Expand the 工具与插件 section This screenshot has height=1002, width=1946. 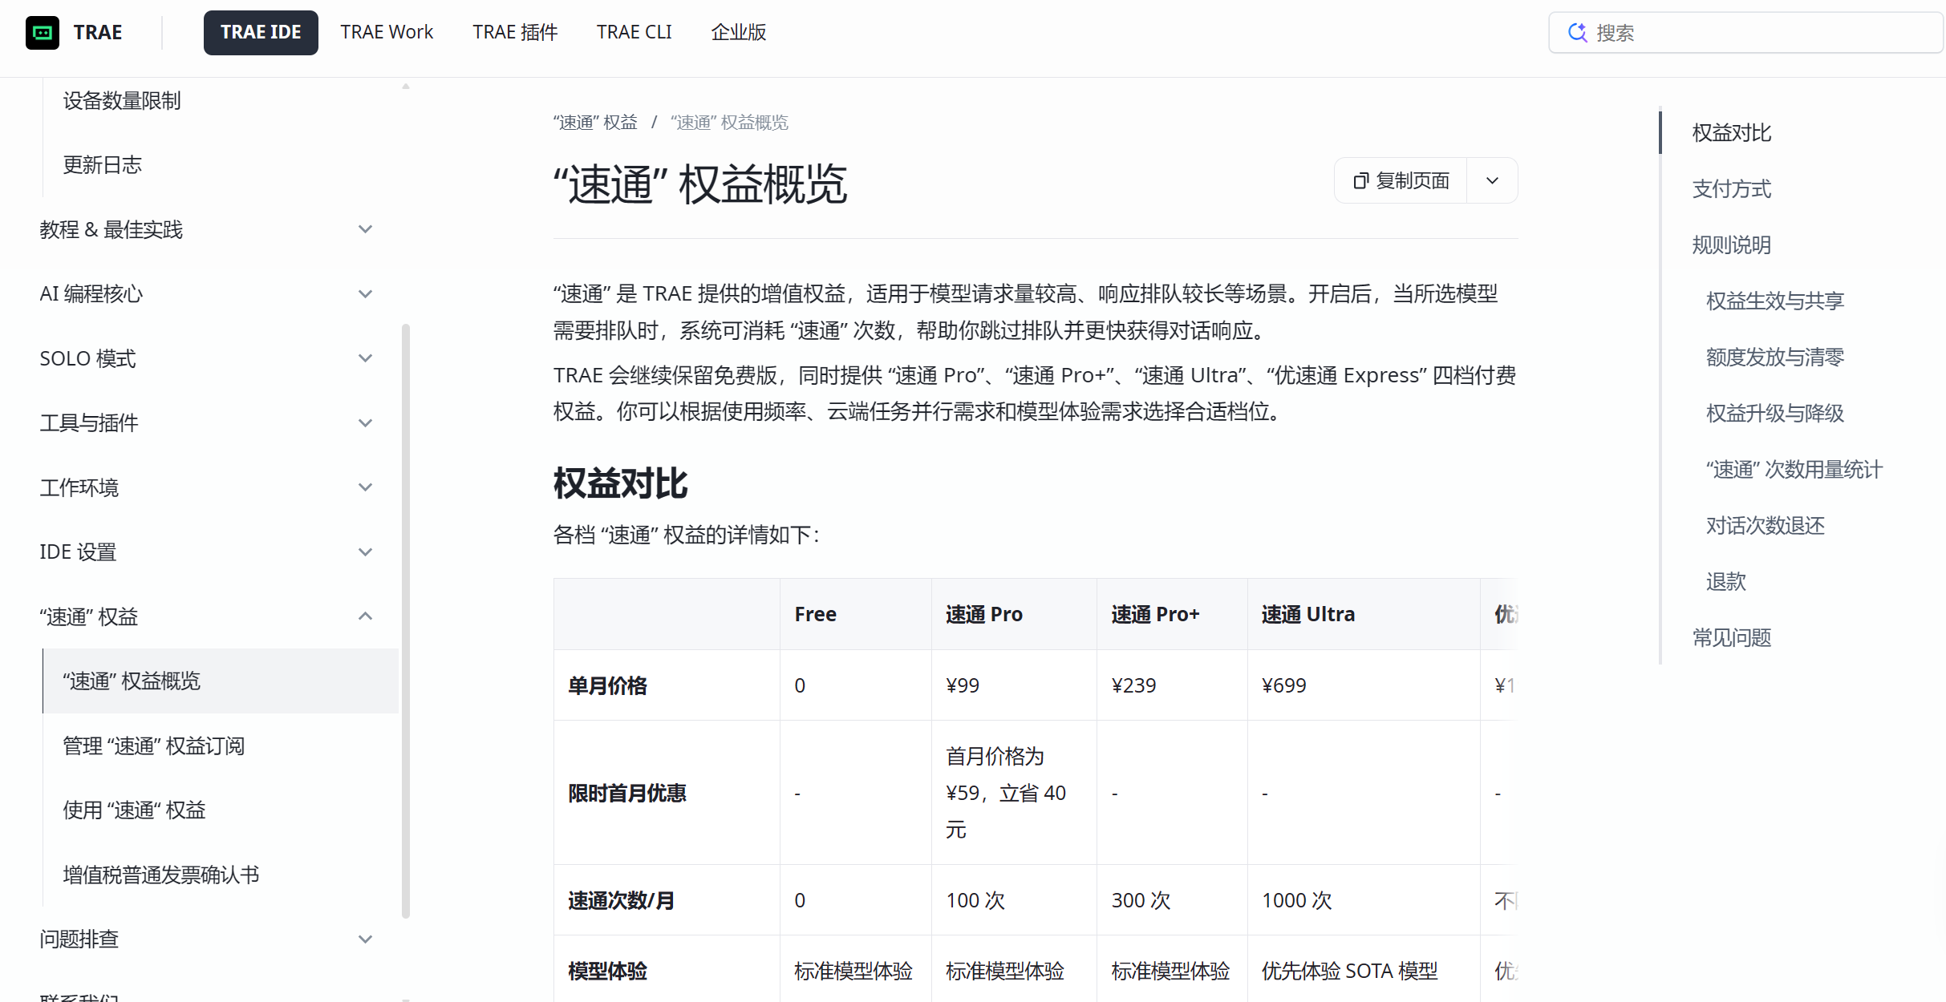tap(365, 423)
